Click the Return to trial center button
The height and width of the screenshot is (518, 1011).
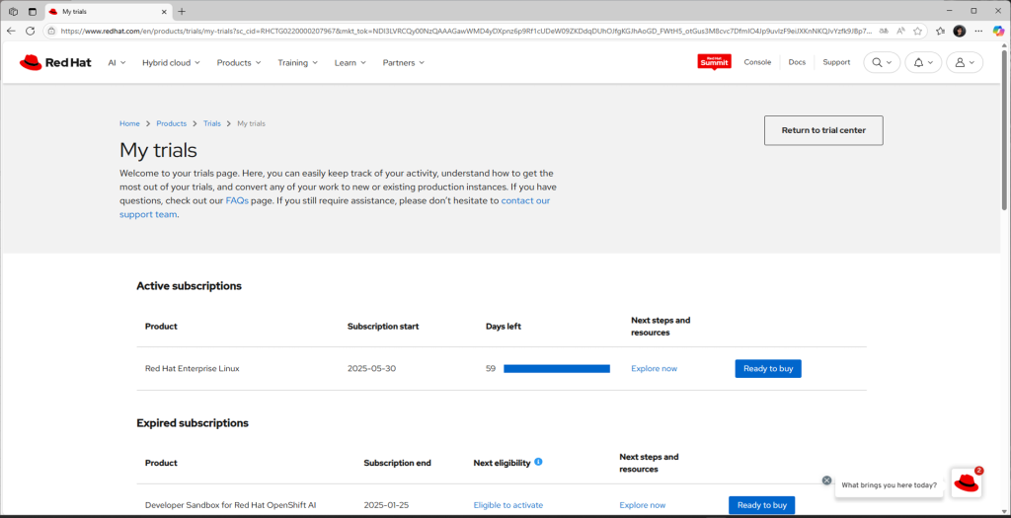pyautogui.click(x=822, y=130)
